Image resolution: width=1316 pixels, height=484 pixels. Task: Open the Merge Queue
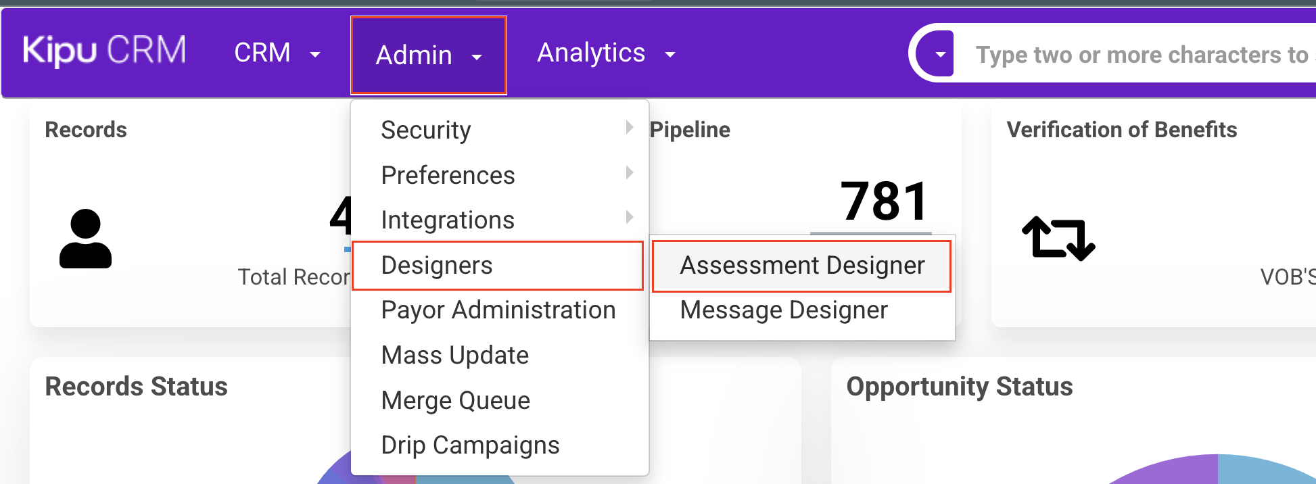click(x=455, y=400)
